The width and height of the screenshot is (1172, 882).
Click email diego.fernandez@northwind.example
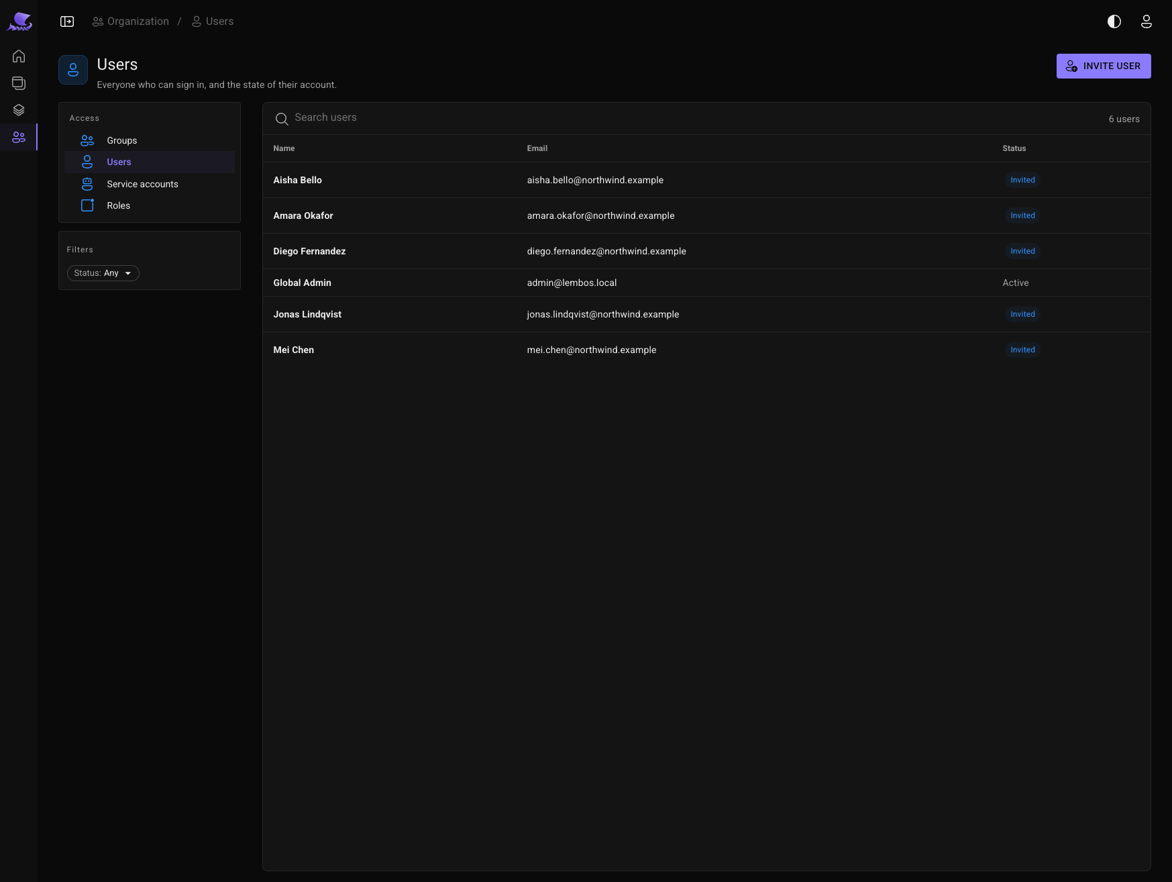[606, 251]
